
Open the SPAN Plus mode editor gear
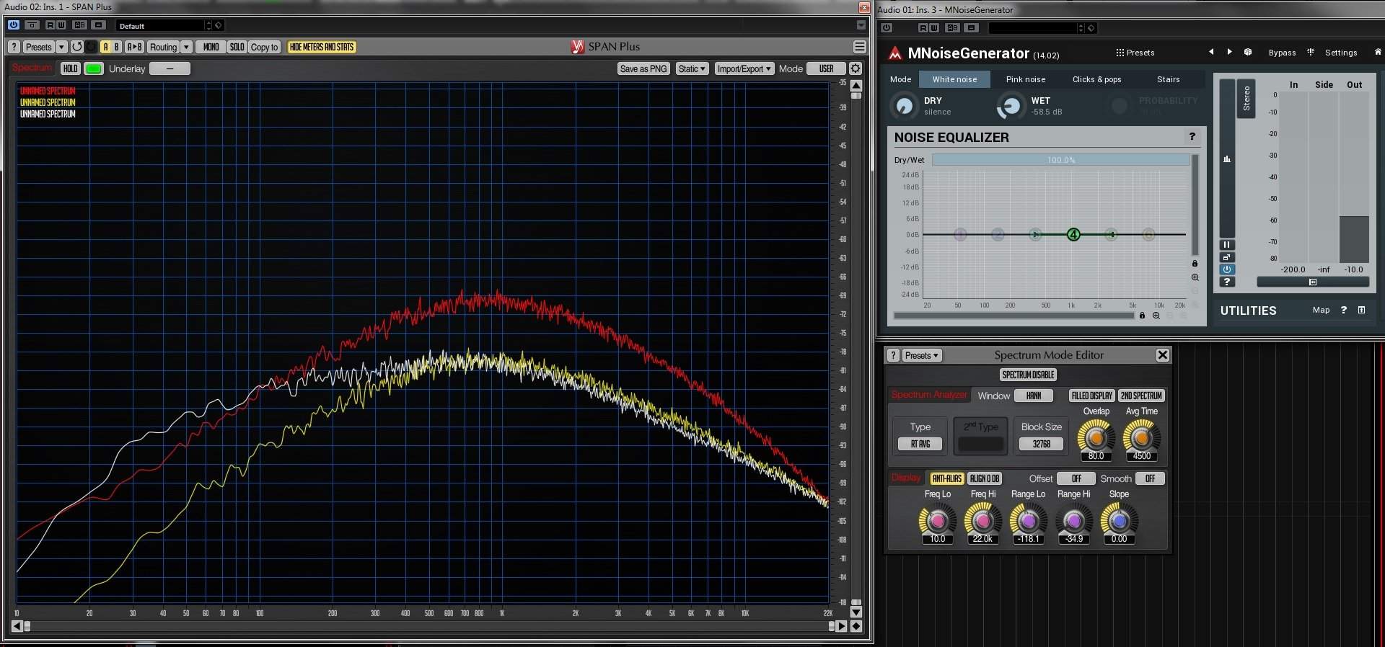coord(856,68)
